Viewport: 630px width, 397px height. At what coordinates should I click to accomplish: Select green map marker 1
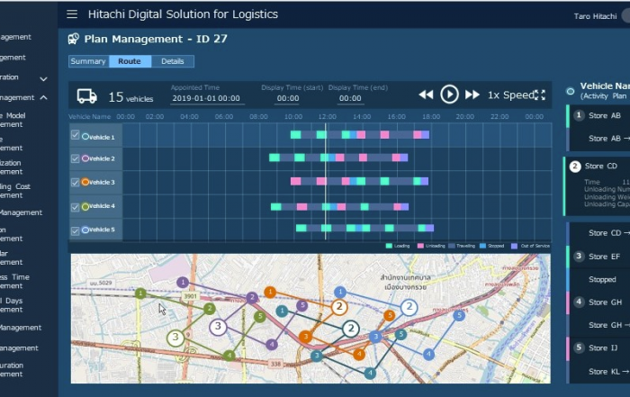point(140,293)
